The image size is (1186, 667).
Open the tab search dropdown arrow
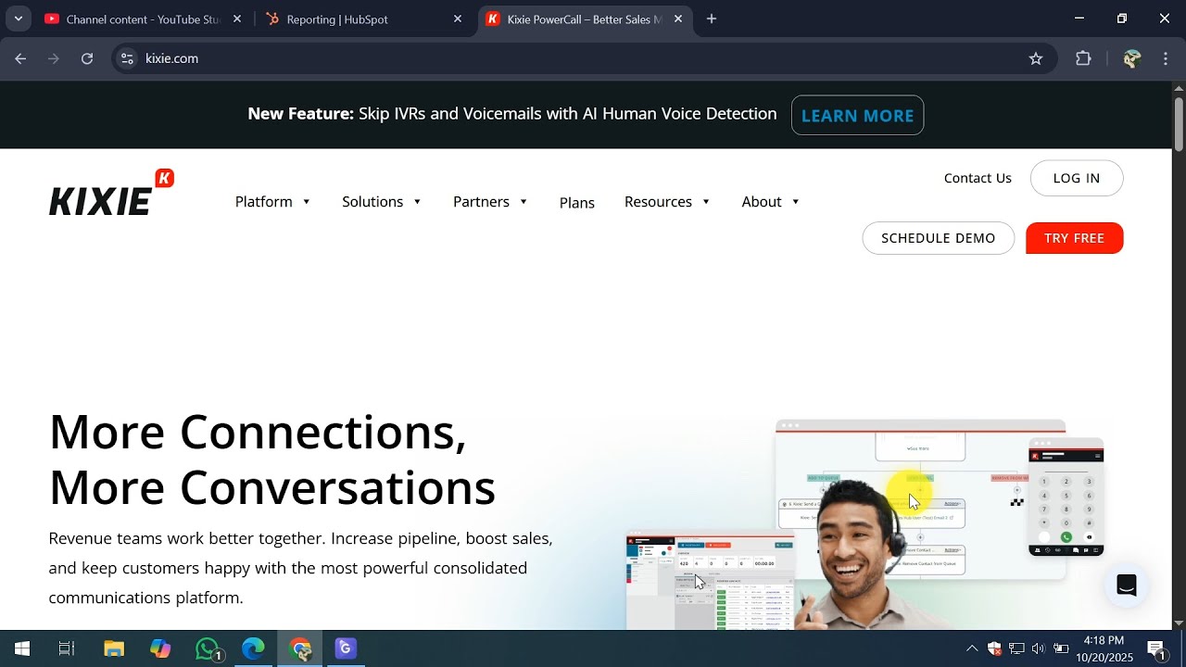[x=18, y=19]
